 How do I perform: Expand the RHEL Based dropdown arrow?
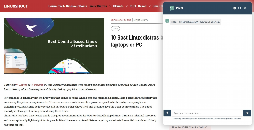149,6
